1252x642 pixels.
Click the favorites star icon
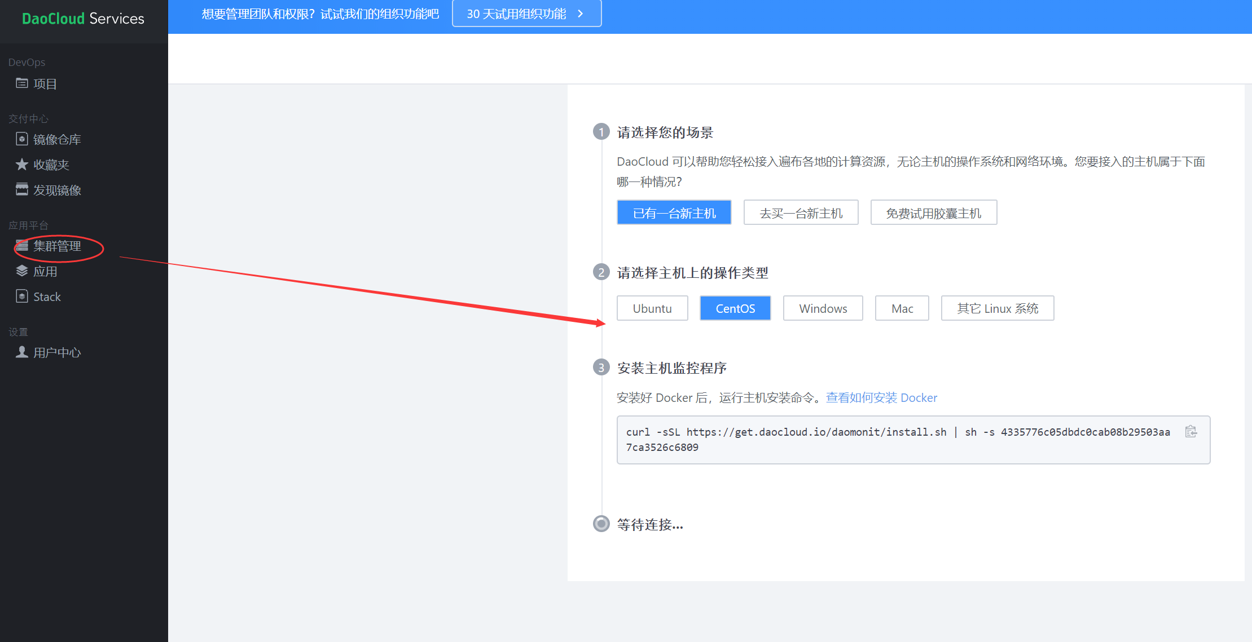point(21,164)
